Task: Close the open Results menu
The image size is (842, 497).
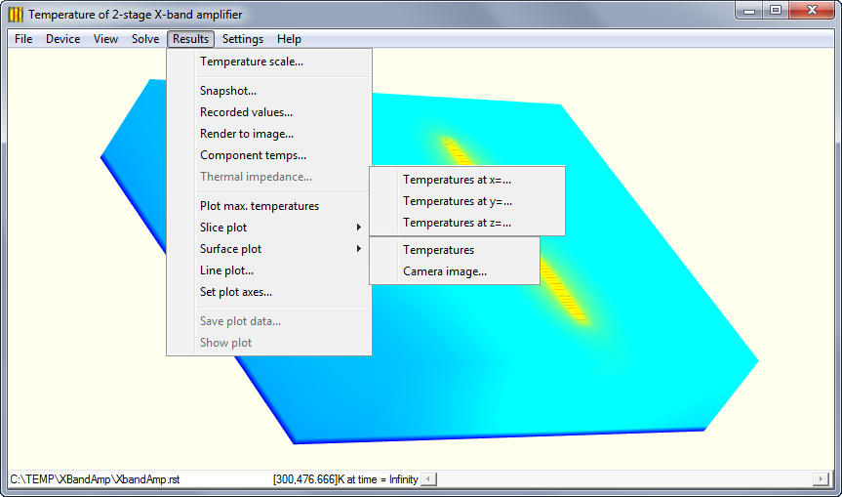Action: point(190,39)
